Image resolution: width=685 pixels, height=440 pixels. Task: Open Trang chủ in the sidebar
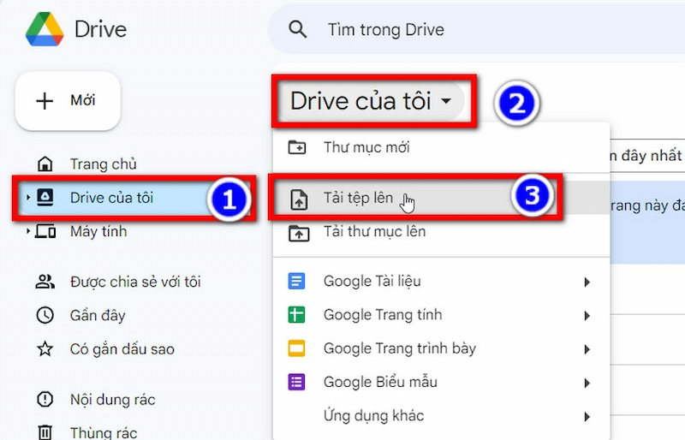[x=104, y=164]
